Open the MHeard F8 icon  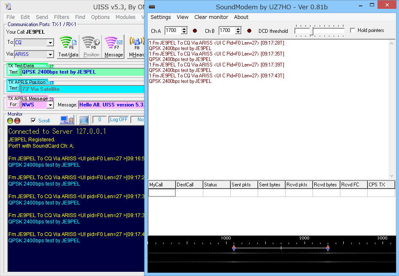click(136, 47)
